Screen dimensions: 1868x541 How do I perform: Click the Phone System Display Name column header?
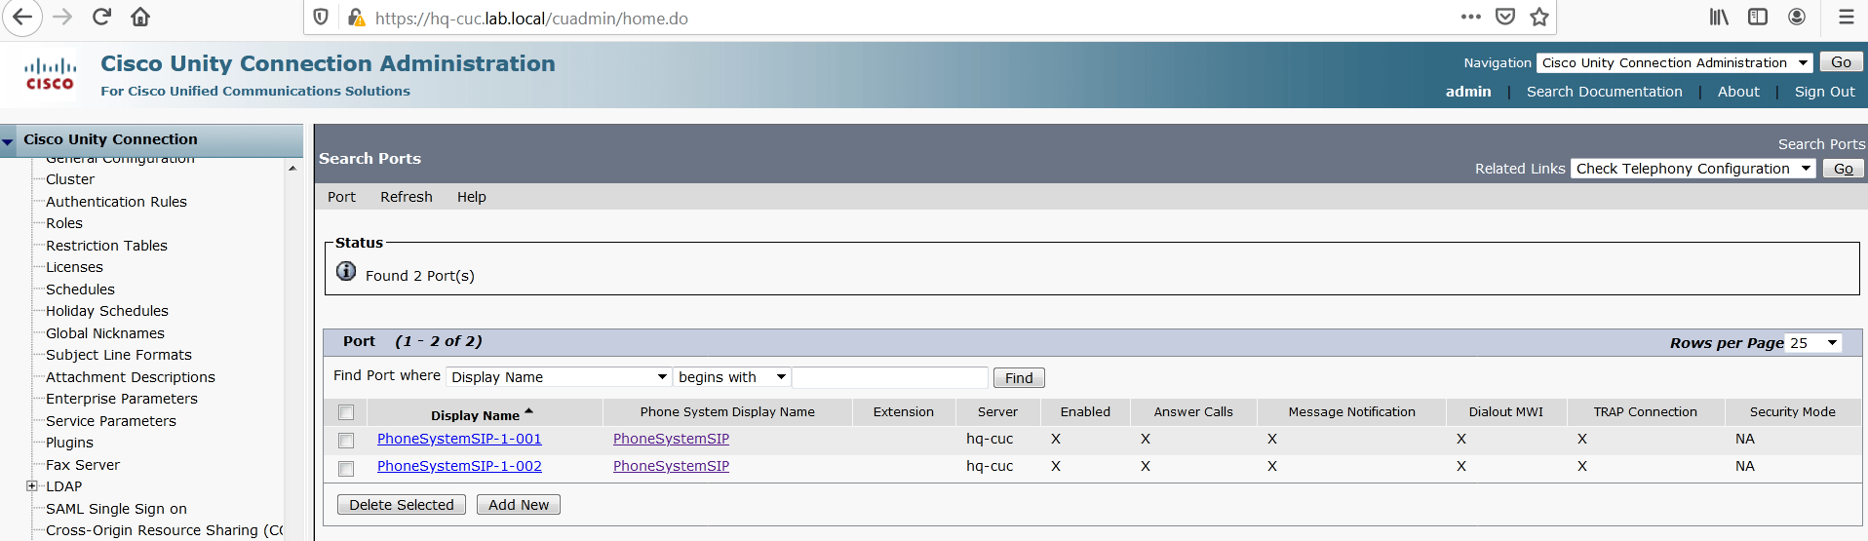727,412
